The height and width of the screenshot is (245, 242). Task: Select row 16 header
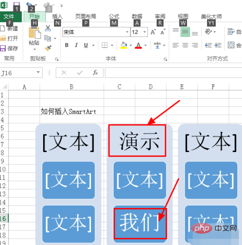coord(4,219)
